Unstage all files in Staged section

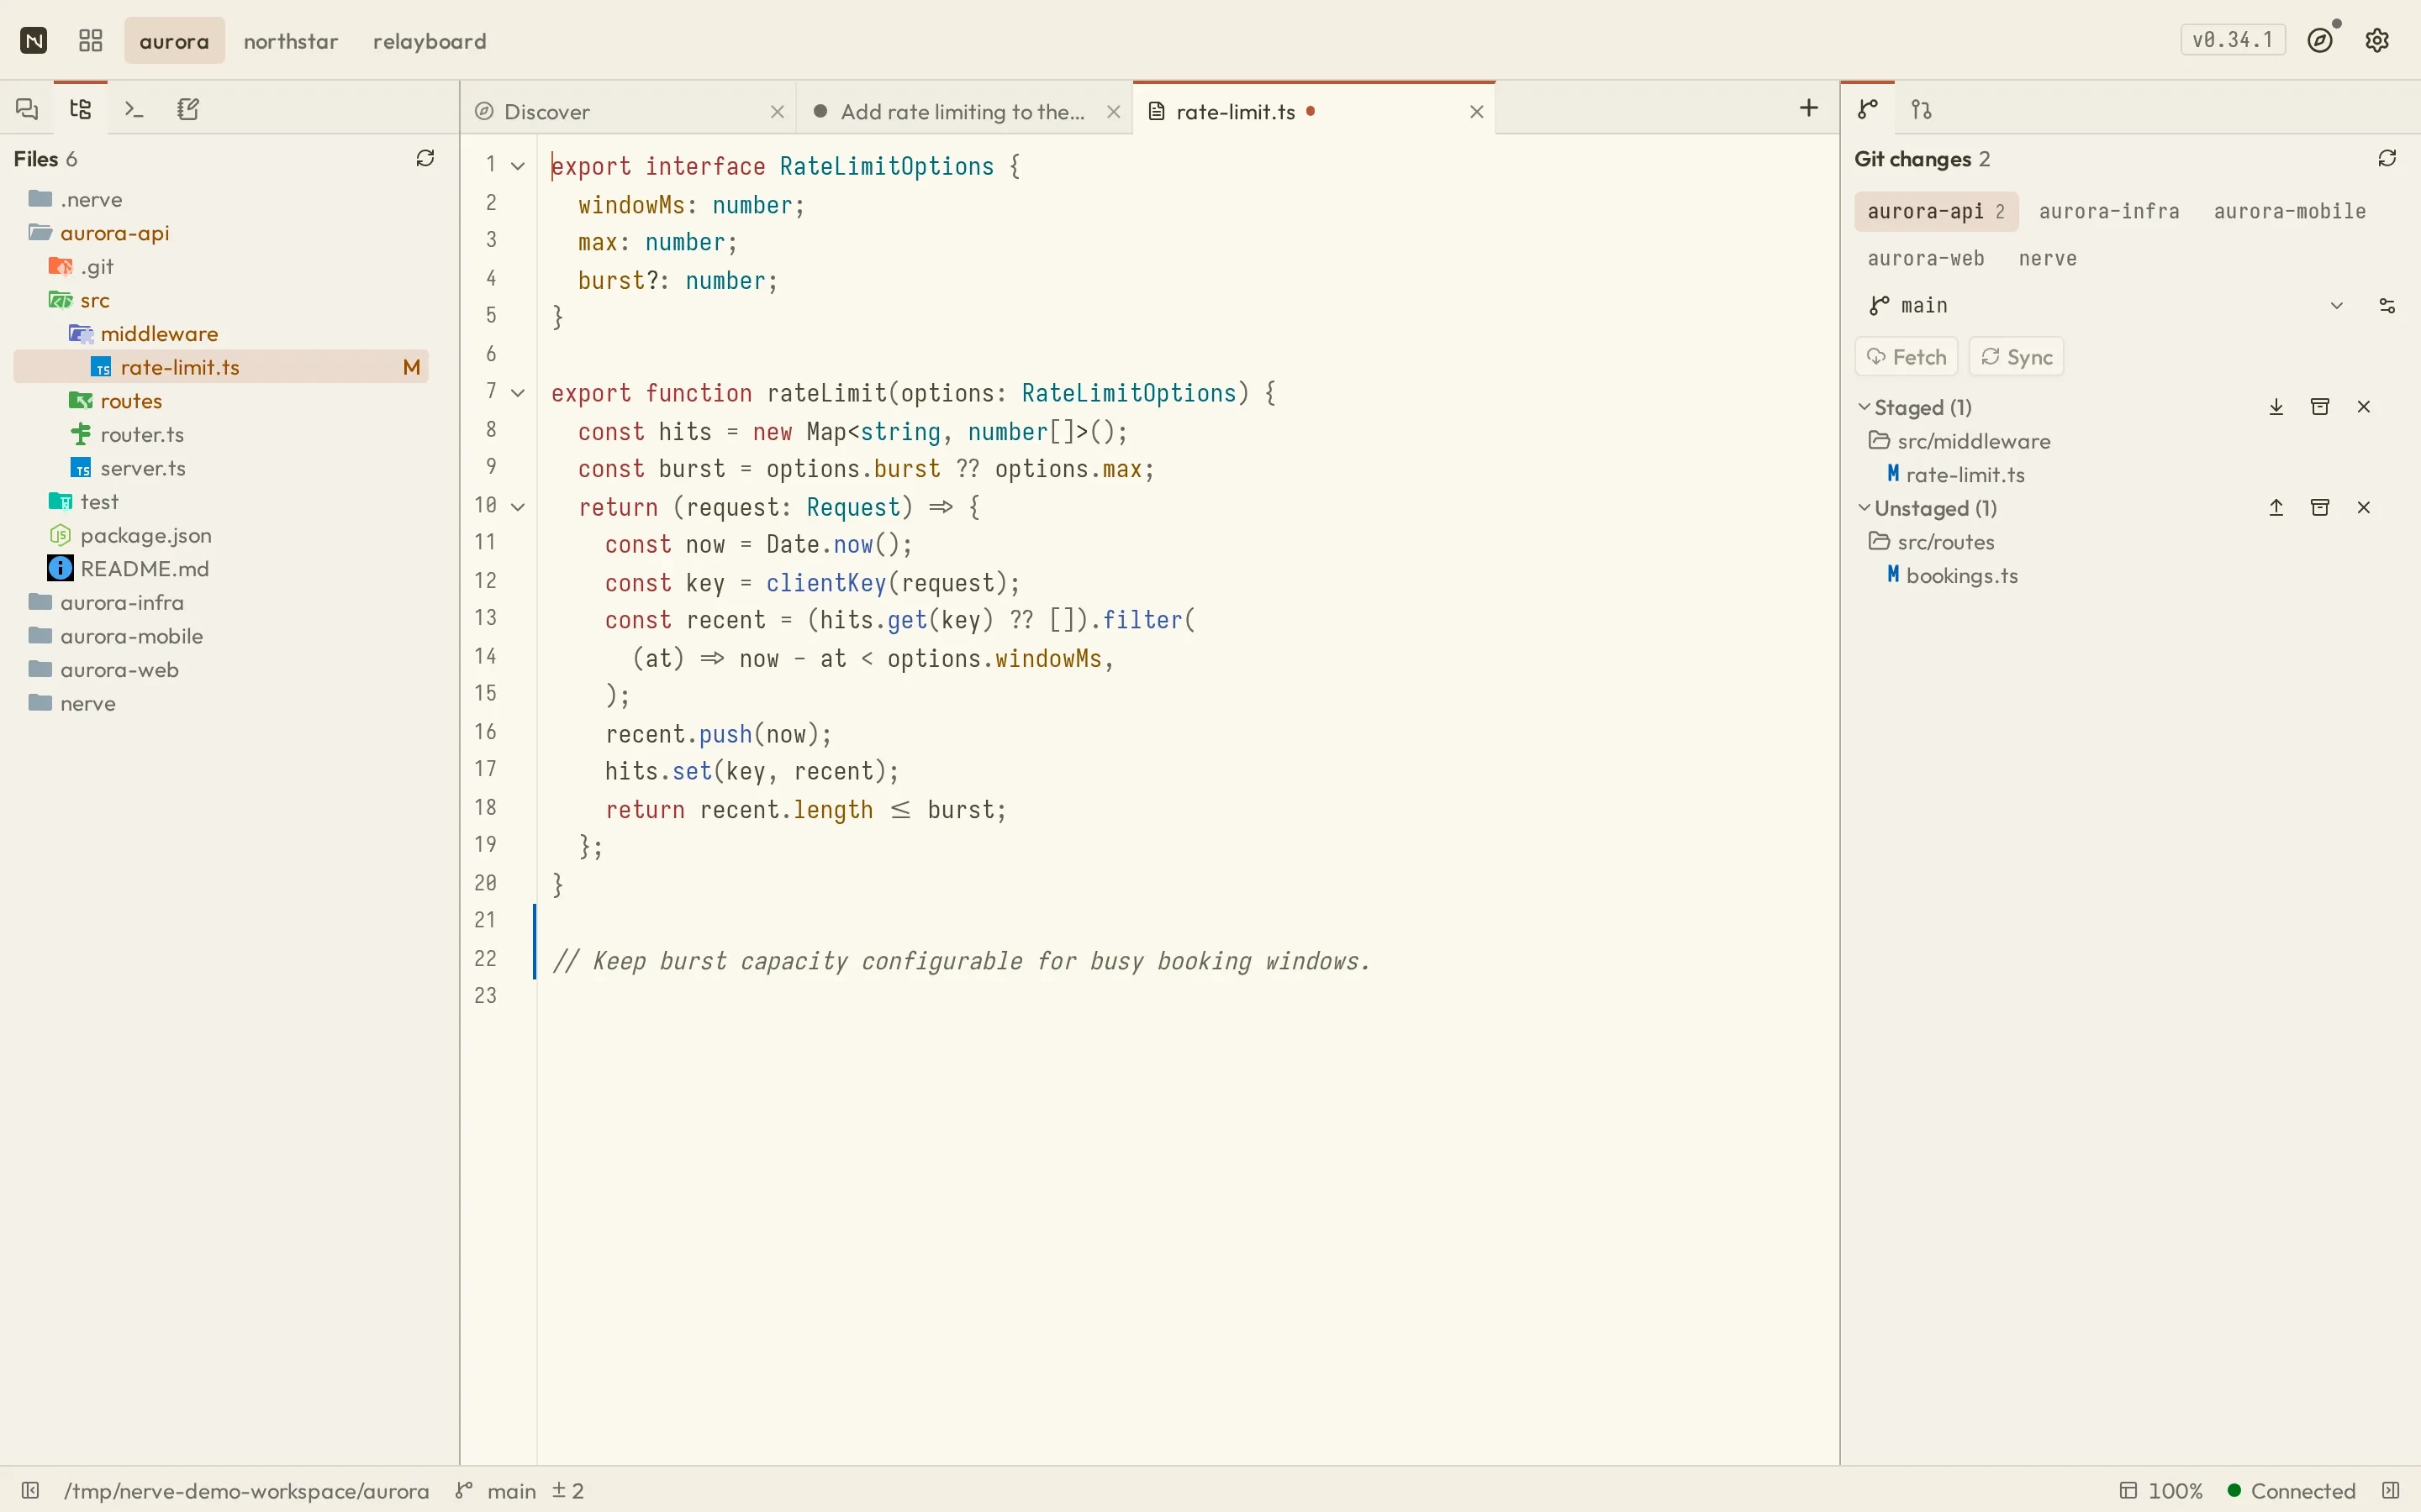pyautogui.click(x=2276, y=407)
